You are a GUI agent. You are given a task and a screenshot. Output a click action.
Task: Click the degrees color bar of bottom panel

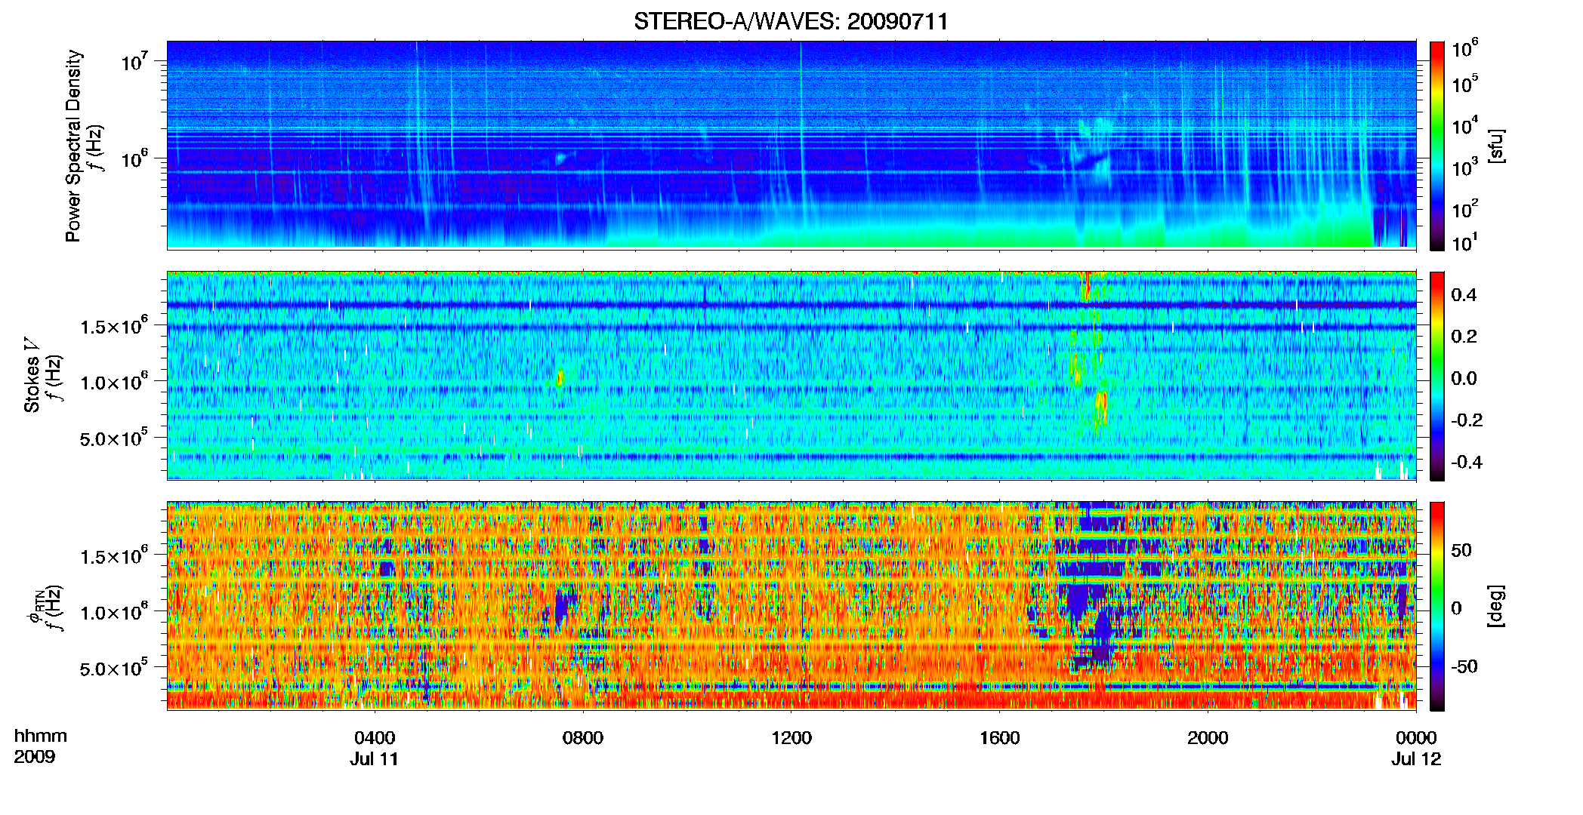click(1437, 606)
